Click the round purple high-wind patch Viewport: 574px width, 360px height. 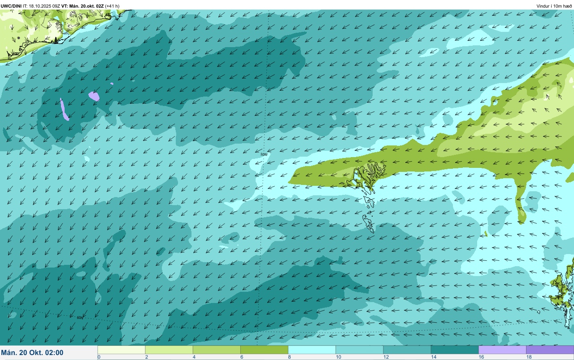click(94, 96)
